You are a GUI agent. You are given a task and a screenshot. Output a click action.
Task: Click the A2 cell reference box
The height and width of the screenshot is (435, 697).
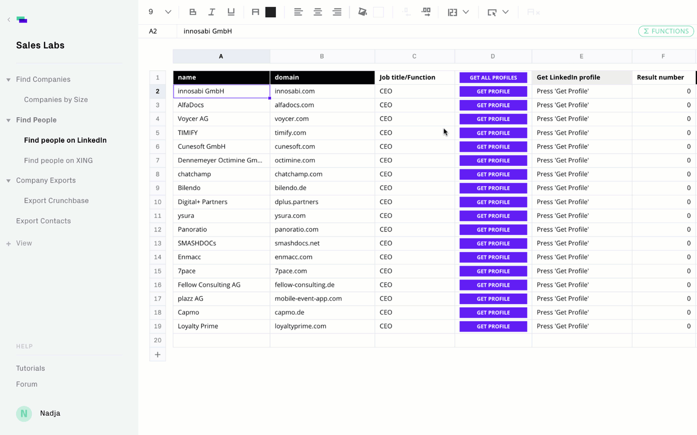(x=157, y=31)
